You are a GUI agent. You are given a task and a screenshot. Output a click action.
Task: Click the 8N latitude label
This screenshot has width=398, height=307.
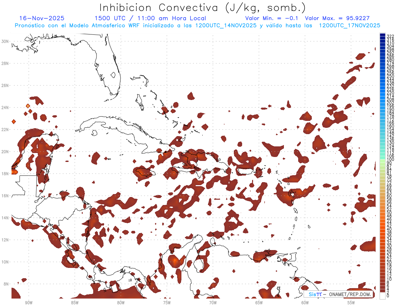point(5,284)
